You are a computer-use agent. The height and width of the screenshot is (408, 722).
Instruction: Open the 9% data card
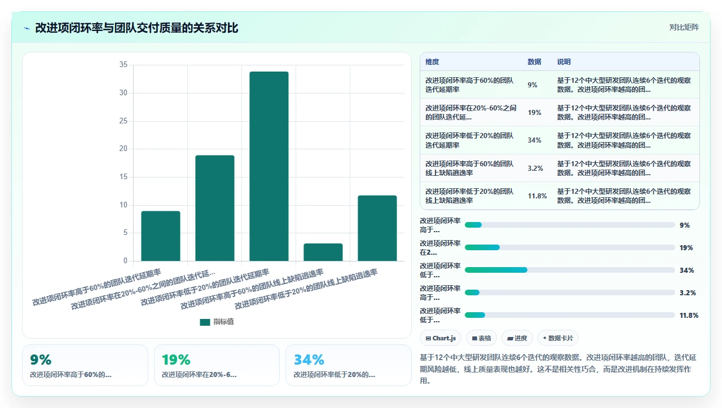click(x=85, y=365)
